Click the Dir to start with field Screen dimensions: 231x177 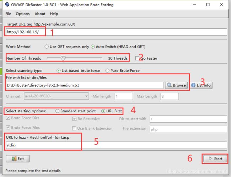tap(188, 119)
